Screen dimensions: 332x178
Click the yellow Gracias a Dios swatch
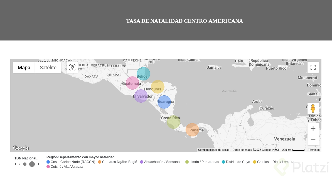[255, 162]
